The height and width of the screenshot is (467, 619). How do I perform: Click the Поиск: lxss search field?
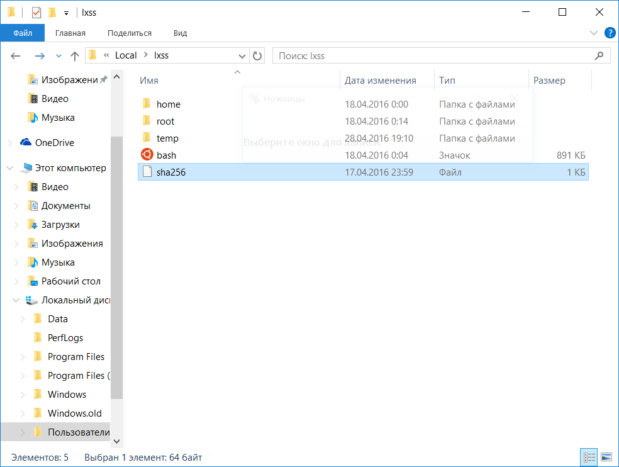[434, 56]
